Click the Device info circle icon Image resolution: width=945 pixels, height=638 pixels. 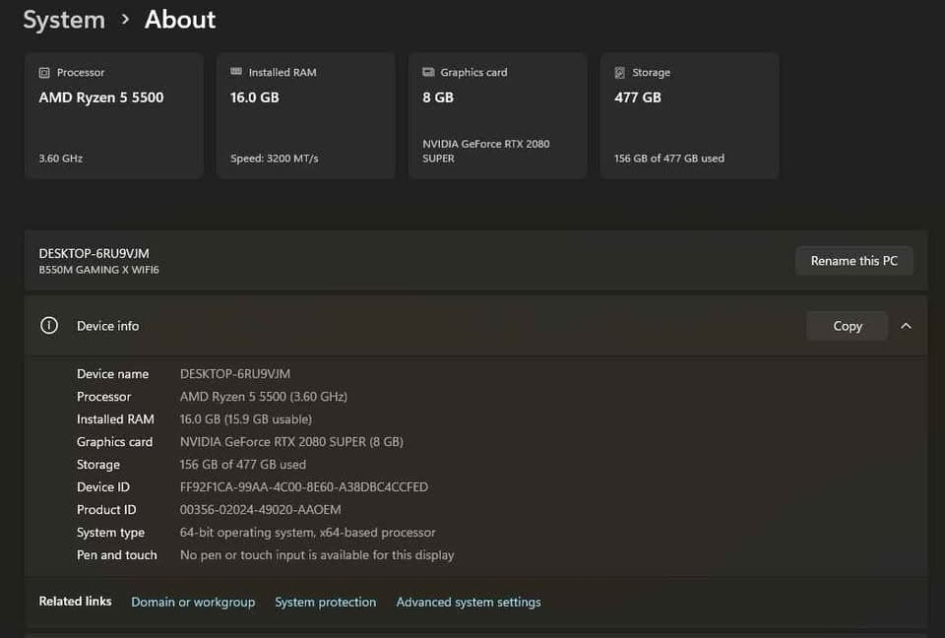49,326
